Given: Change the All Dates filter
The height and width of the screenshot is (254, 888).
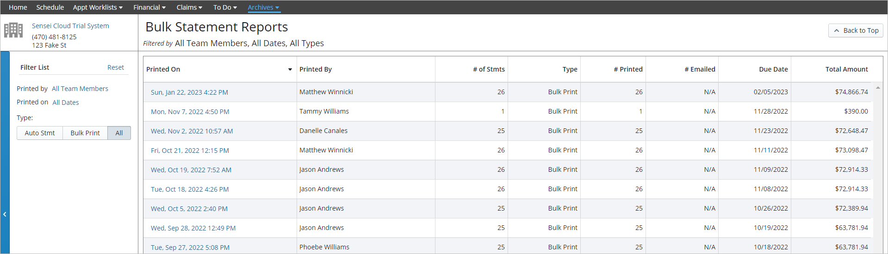Looking at the screenshot, I should pyautogui.click(x=66, y=103).
